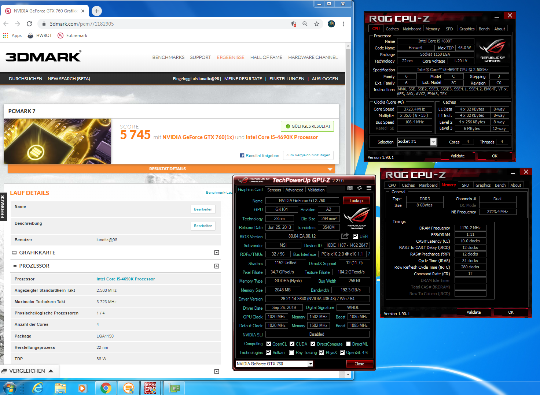Click Bearbeiten next to Name
The image size is (540, 395).
(x=203, y=209)
